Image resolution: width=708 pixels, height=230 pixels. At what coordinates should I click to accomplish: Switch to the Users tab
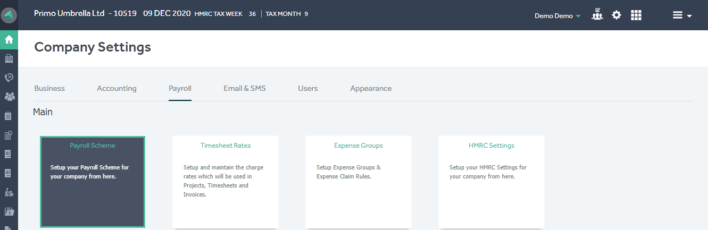click(x=308, y=88)
